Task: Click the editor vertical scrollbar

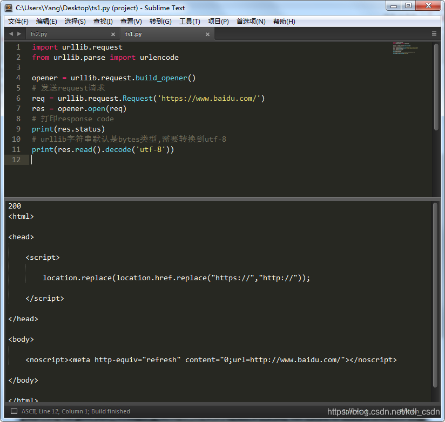Action: tap(436, 87)
